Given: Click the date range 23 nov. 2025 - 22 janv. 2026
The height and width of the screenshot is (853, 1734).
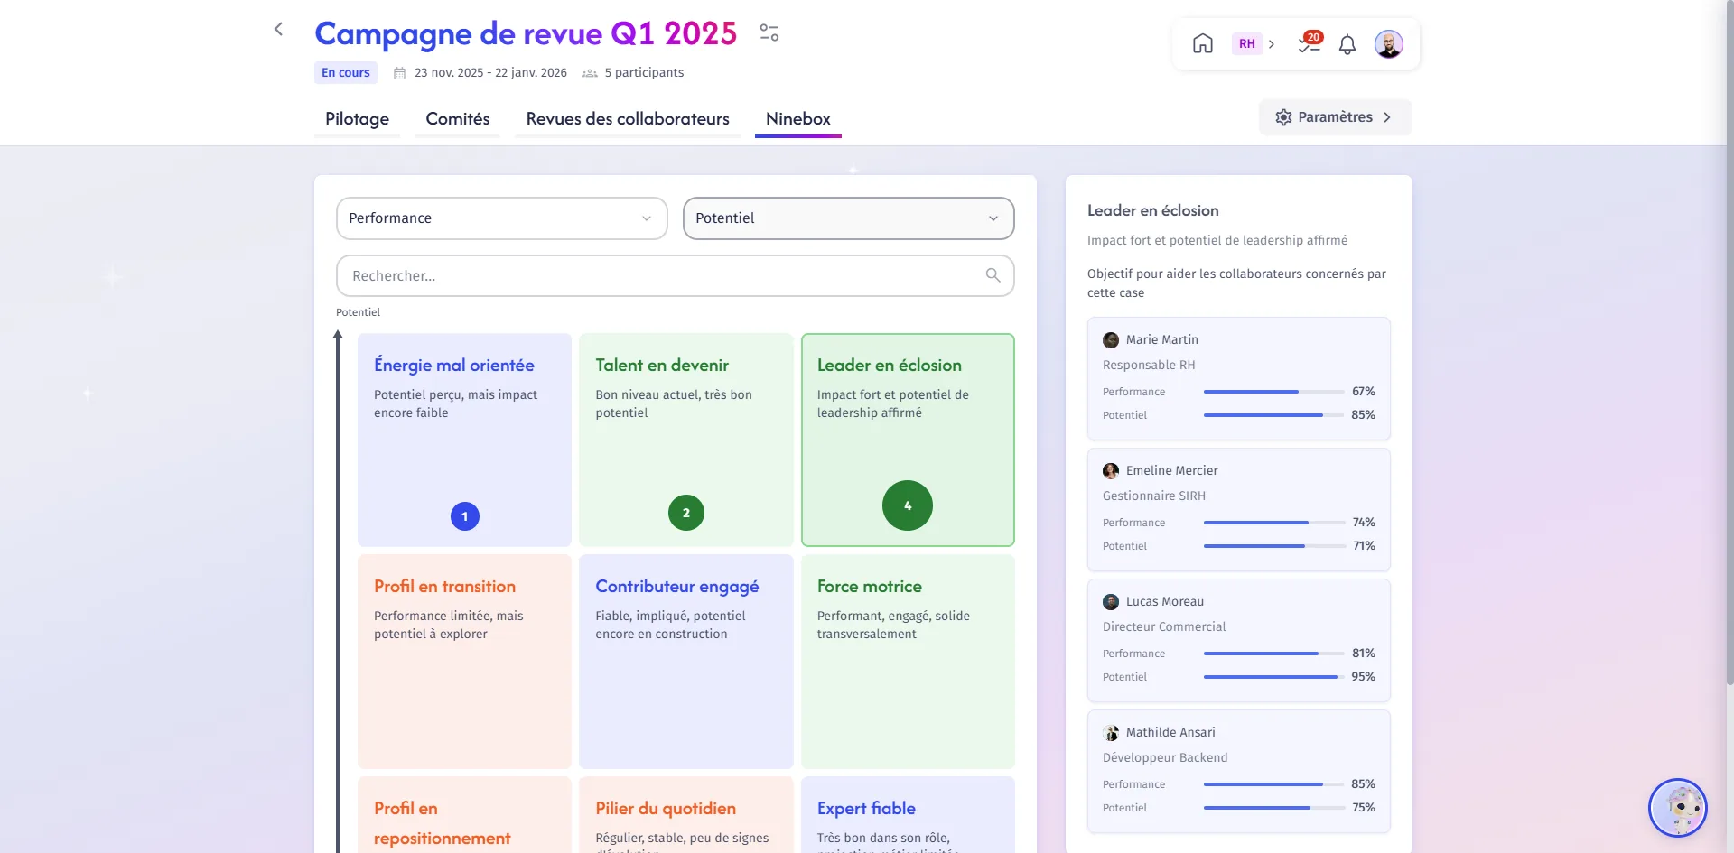Looking at the screenshot, I should pos(490,73).
